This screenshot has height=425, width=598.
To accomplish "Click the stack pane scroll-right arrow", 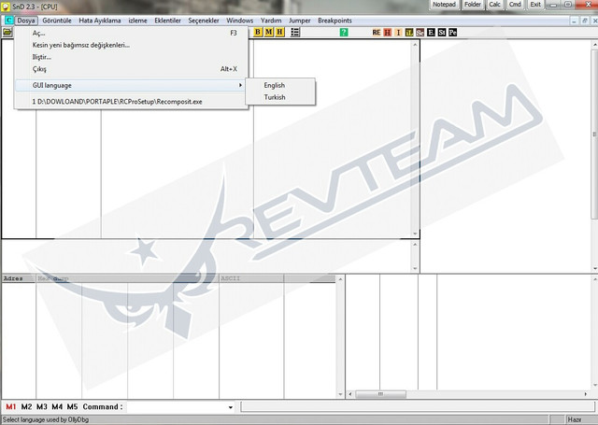I will 586,394.
